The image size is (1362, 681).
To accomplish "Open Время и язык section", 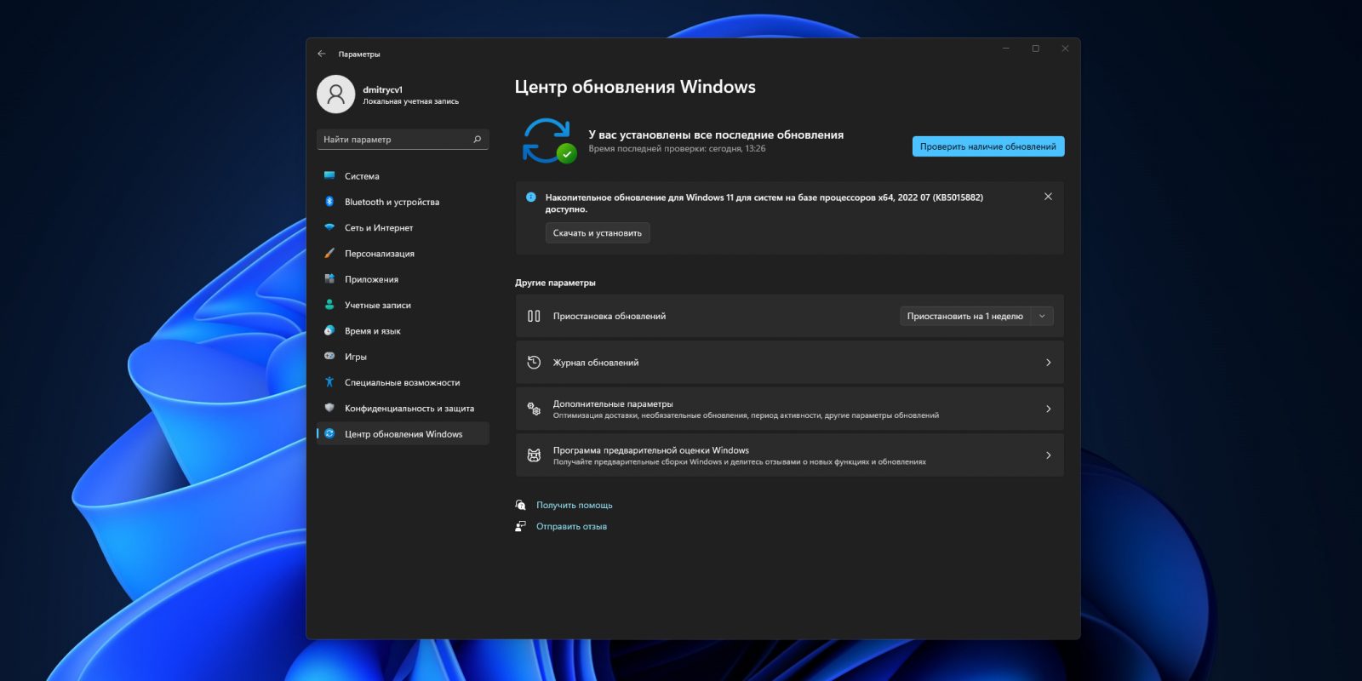I will click(403, 330).
